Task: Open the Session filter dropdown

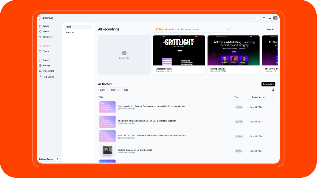Action: pyautogui.click(x=115, y=90)
